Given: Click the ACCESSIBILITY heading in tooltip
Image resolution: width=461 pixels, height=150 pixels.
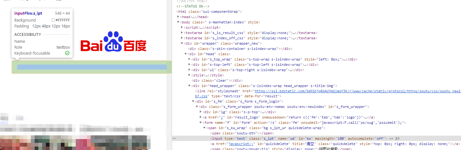Looking at the screenshot, I should pos(28,35).
